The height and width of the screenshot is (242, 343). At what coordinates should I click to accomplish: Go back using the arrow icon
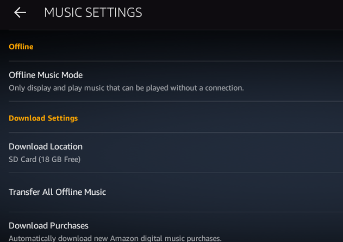[20, 12]
